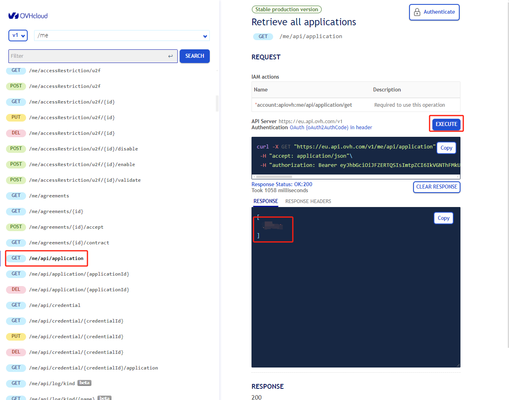Click the horizontal scrollbar under curl command

tap(274, 177)
